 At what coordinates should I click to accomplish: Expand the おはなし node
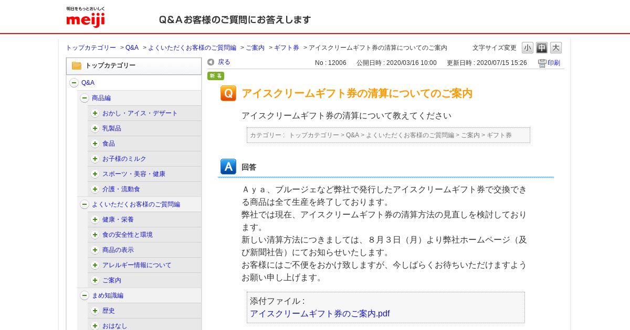95,326
